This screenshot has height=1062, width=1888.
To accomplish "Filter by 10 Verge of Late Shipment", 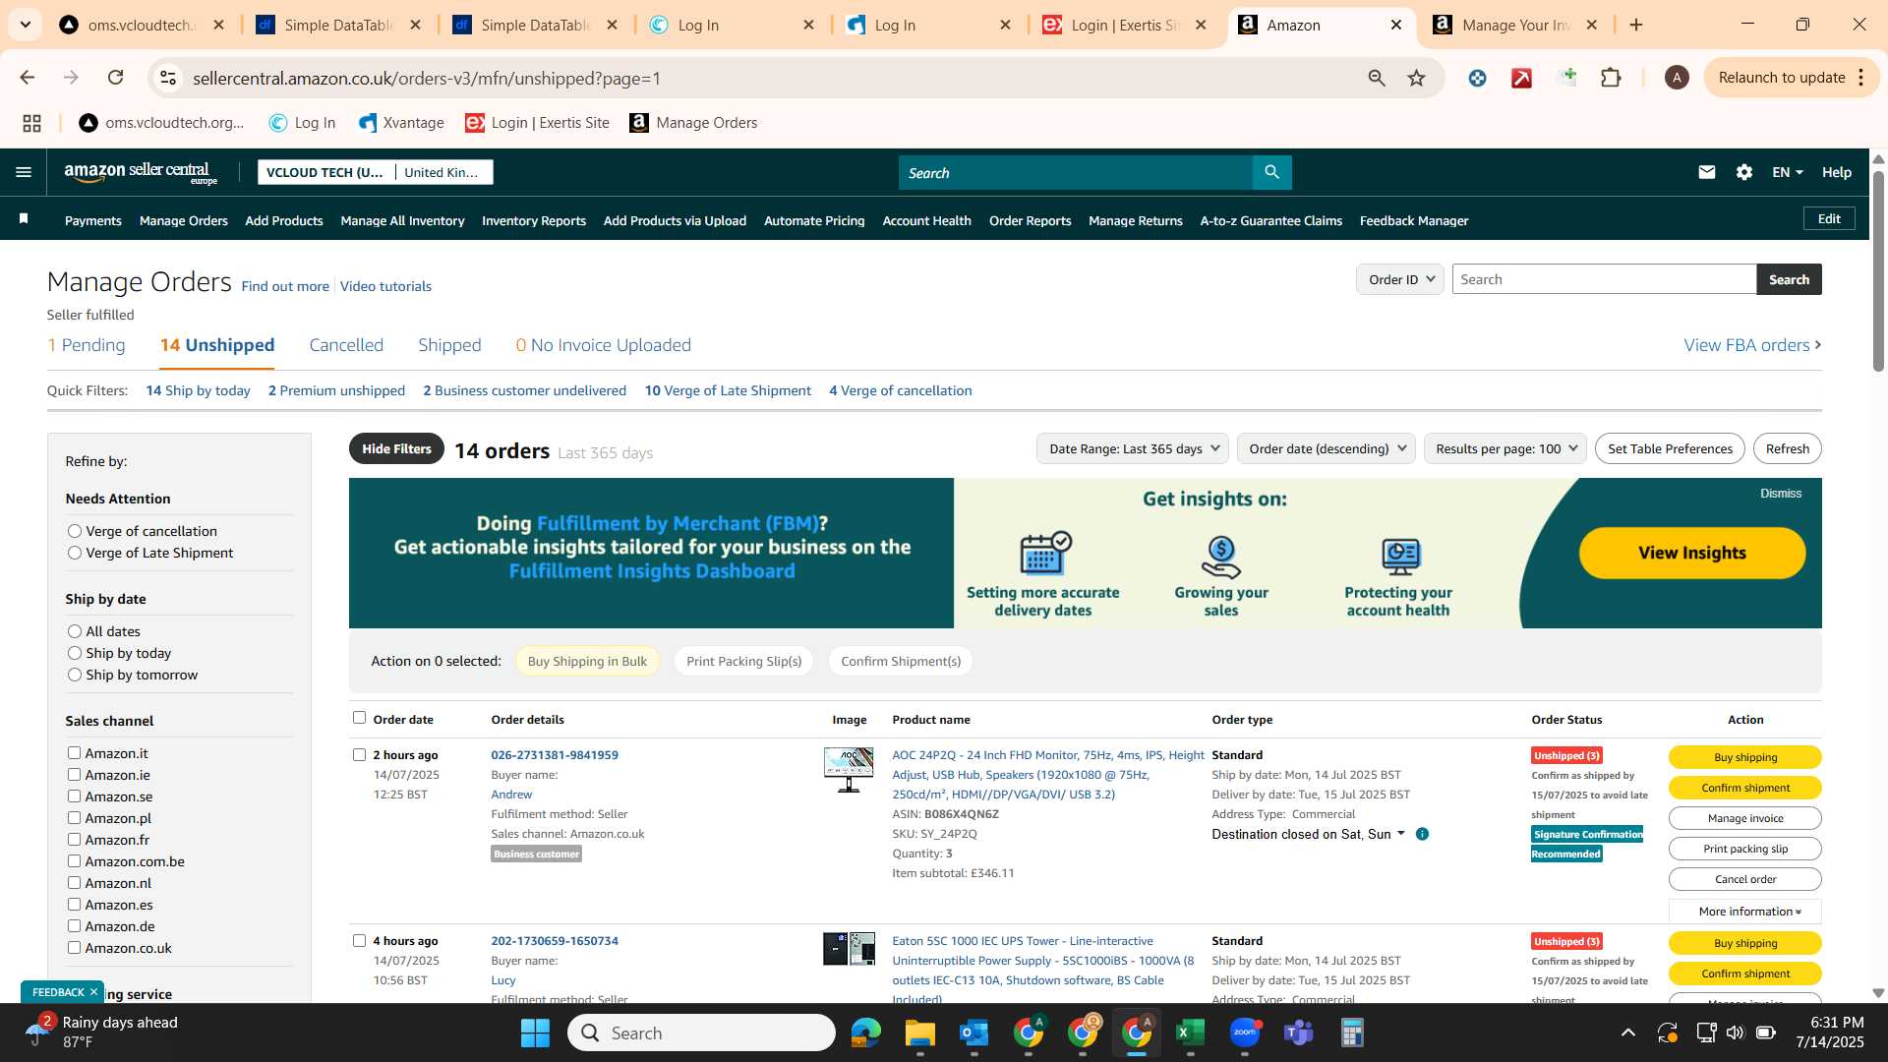I will (728, 390).
